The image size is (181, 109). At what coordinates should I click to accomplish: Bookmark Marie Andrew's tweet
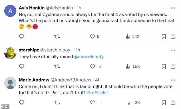[x=164, y=102]
